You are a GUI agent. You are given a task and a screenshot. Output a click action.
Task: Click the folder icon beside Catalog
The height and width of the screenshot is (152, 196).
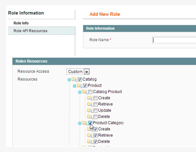(74, 79)
